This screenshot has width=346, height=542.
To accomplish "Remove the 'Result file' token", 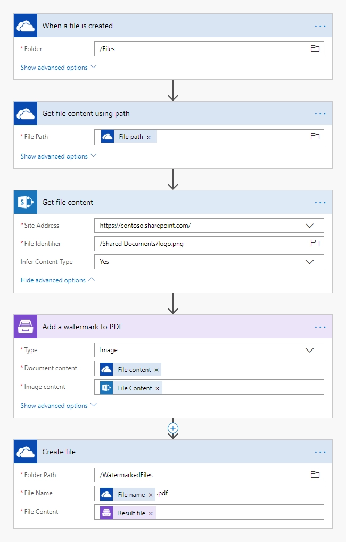I will tap(151, 514).
